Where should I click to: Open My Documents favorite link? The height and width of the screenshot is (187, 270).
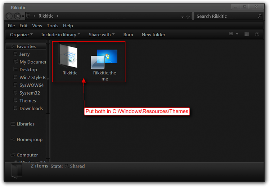[x=32, y=62]
